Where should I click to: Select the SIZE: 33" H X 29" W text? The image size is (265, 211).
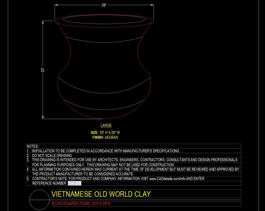(105, 132)
